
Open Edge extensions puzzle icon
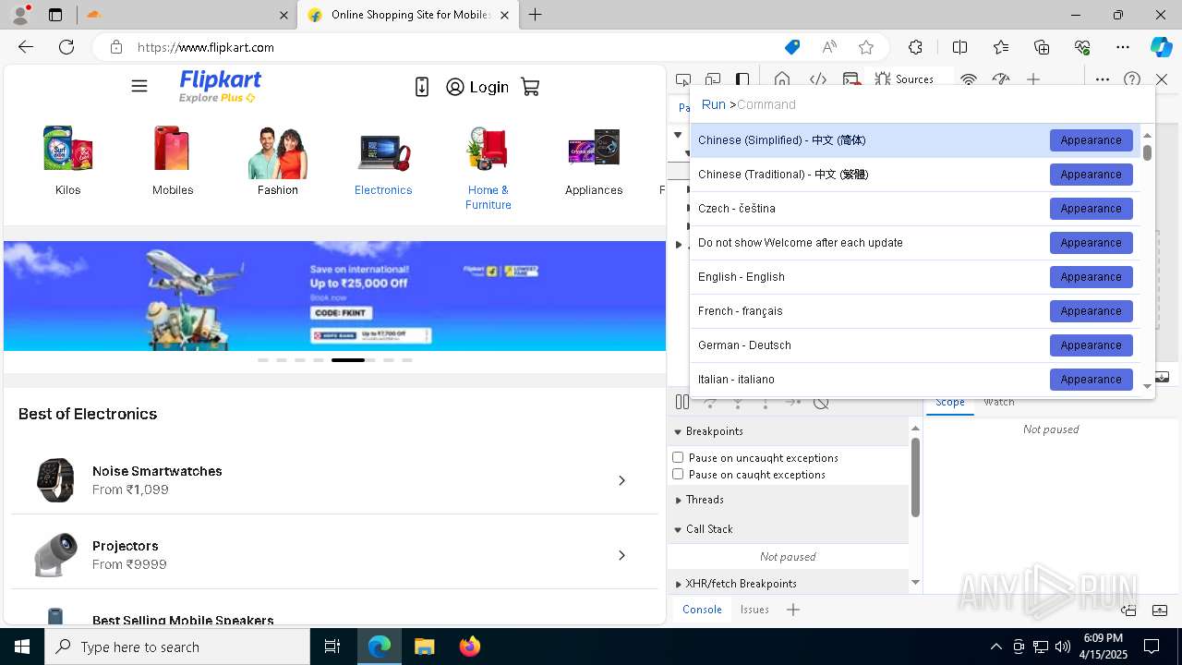(x=915, y=47)
